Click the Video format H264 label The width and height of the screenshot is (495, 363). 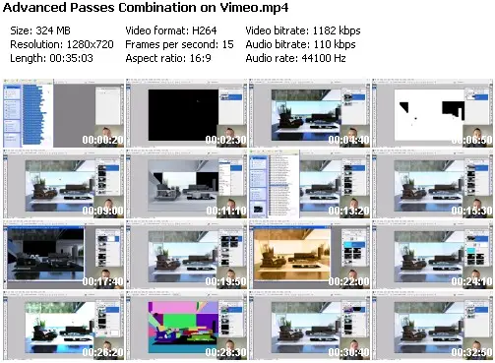coord(171,30)
